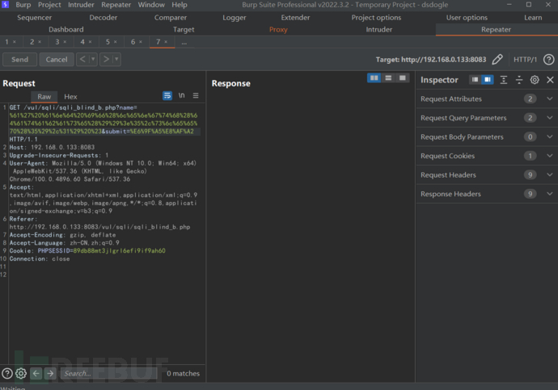Viewport: 558px width, 390px height.
Task: Toggle line wrap icon in Request
Action: pos(167,95)
